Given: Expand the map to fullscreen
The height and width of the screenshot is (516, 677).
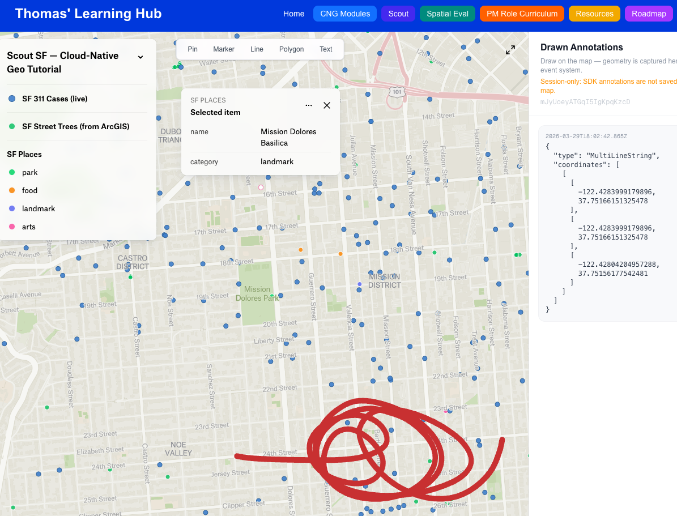Looking at the screenshot, I should (x=510, y=49).
